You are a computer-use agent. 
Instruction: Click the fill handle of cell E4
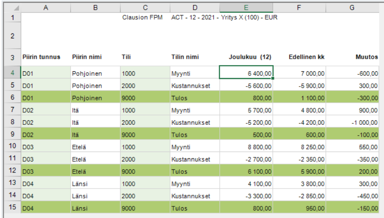[x=273, y=78]
